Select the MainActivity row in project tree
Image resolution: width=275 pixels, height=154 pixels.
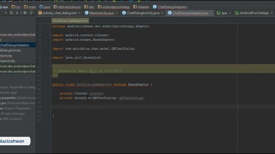coord(18,56)
